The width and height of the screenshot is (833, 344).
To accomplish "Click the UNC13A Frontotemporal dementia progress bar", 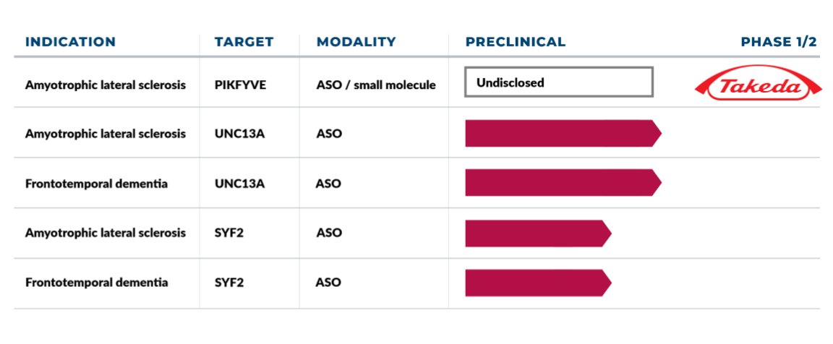I will point(562,183).
